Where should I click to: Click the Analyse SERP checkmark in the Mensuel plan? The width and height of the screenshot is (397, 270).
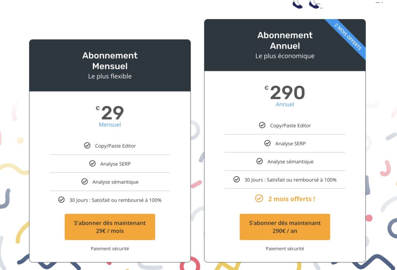pyautogui.click(x=92, y=163)
